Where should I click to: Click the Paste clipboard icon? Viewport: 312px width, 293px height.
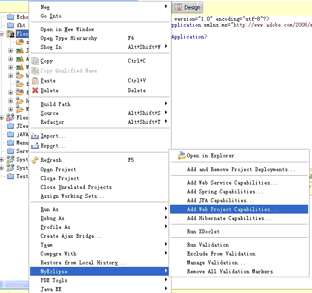click(35, 81)
